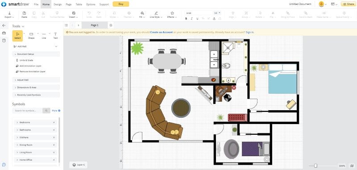
Task: Open the Effects dropdown
Action: [172, 15]
